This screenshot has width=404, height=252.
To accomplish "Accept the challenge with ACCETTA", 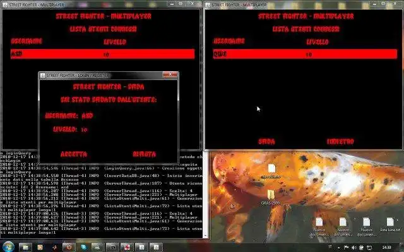I will tap(74, 154).
